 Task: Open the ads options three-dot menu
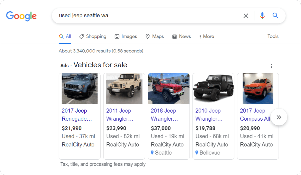click(x=271, y=66)
